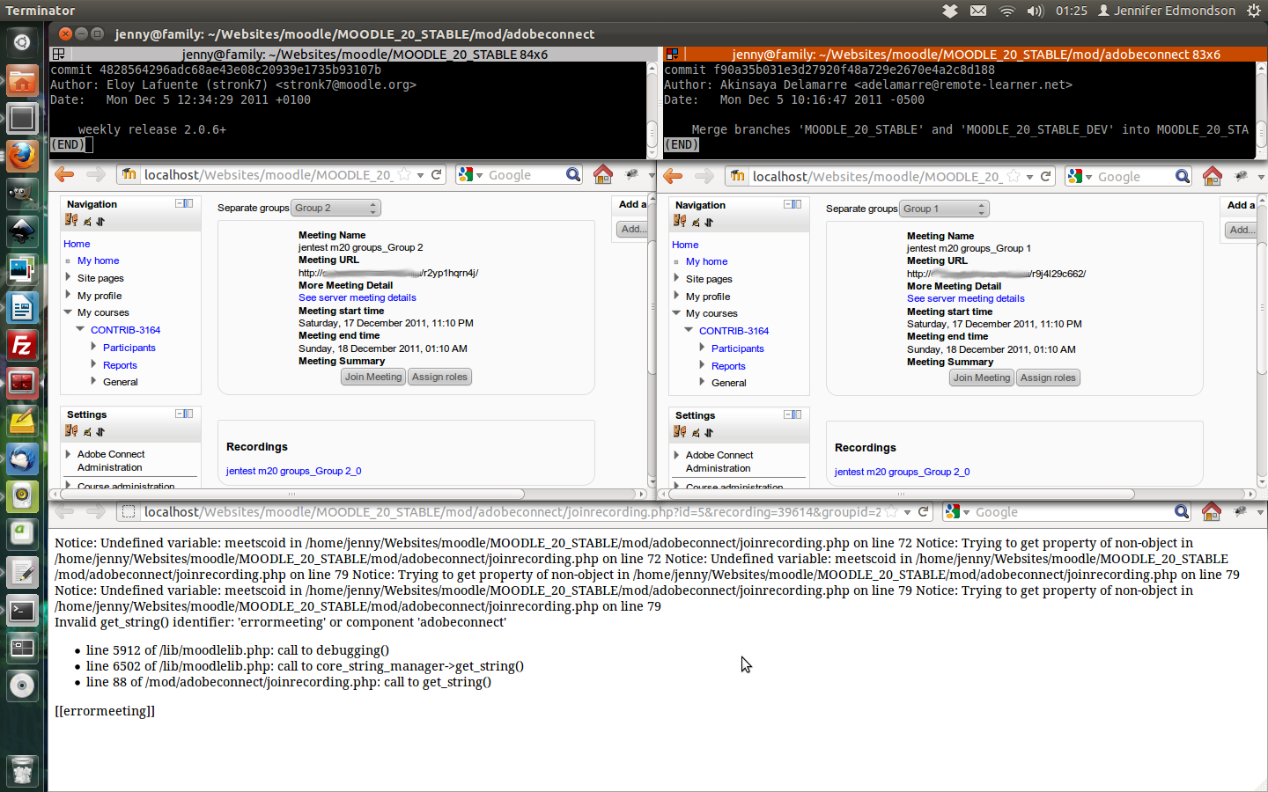Hide or dock the right Navigation block
This screenshot has width=1268, height=792.
point(792,204)
